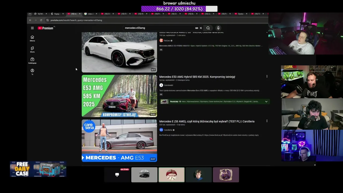
Task: Open options menu for CaroSeria video
Action: click(x=267, y=121)
